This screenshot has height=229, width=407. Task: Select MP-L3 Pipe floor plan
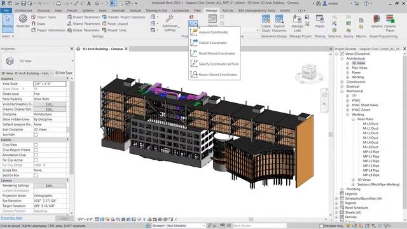point(371,165)
